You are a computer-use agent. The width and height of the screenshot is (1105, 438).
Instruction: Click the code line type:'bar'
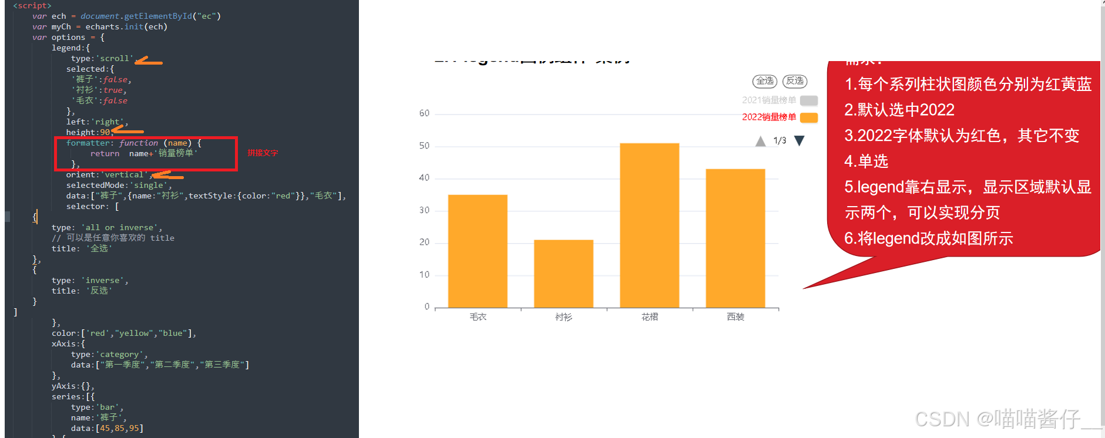click(98, 407)
